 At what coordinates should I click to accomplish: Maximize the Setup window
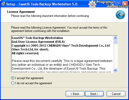(x=119, y=4)
